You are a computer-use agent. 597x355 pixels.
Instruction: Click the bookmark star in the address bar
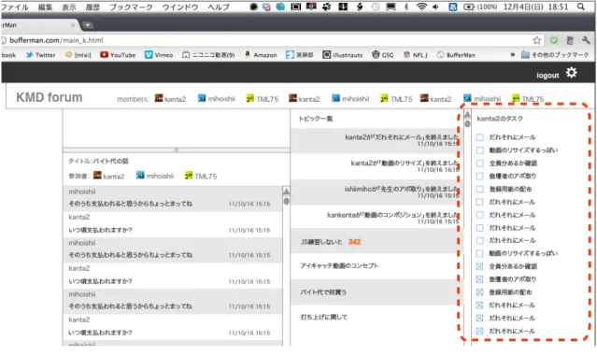(537, 40)
